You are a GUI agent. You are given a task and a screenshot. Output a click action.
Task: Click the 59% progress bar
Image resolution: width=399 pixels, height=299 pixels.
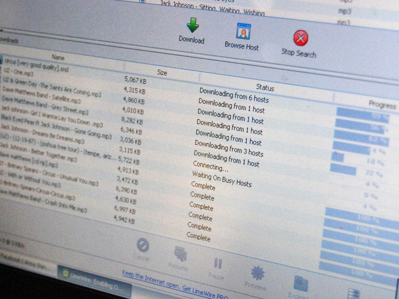[363, 115]
